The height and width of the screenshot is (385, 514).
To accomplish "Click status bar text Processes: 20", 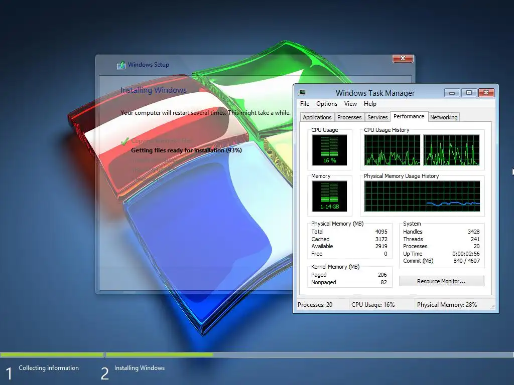I will [315, 305].
